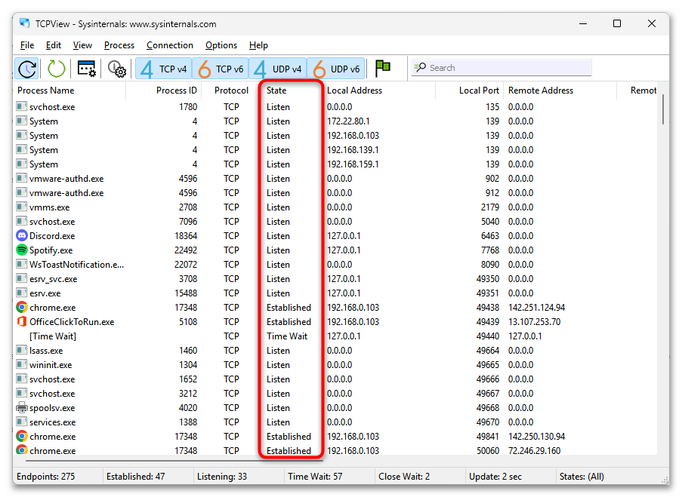Click svchost.exe icon for PID 1652

click(x=21, y=379)
